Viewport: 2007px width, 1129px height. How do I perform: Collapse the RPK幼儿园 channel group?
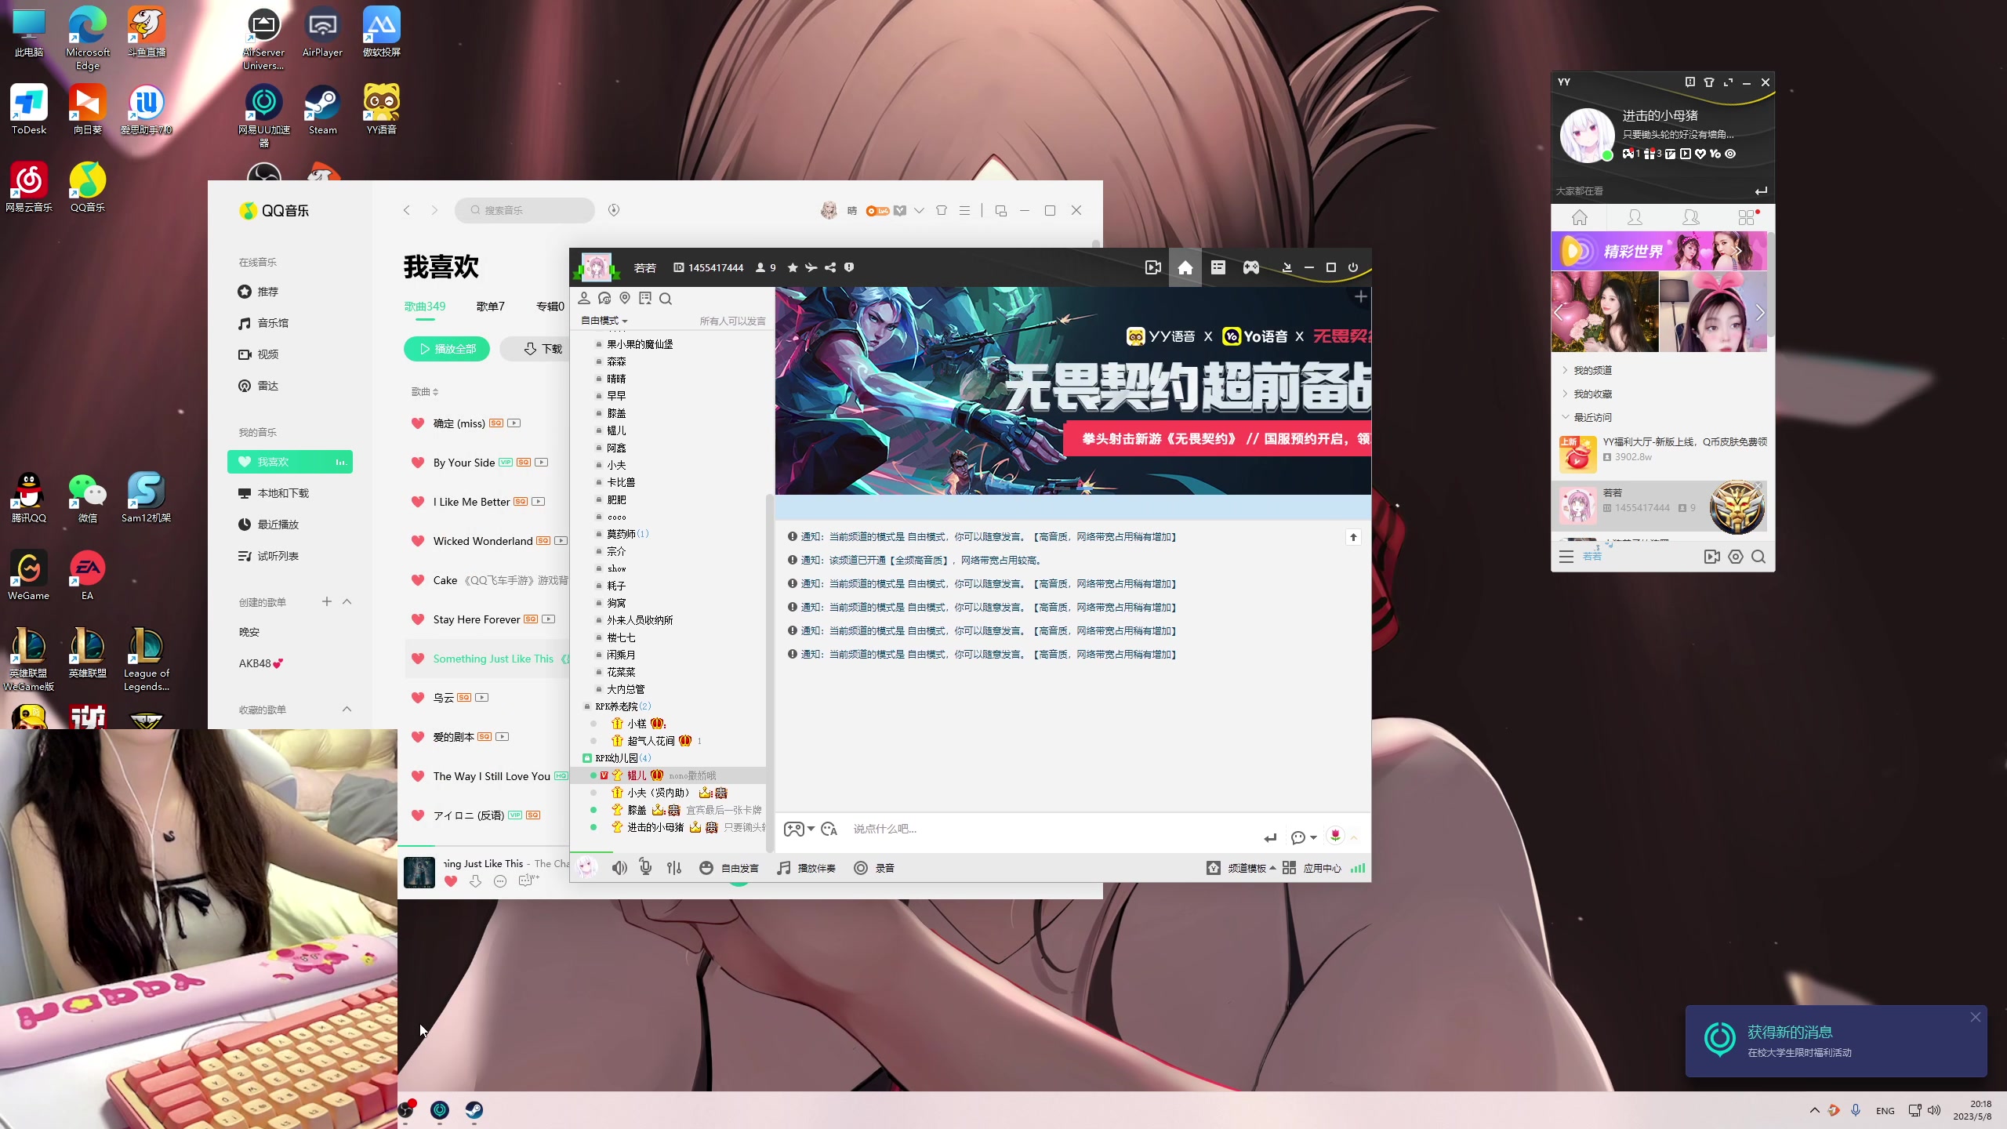(x=587, y=758)
